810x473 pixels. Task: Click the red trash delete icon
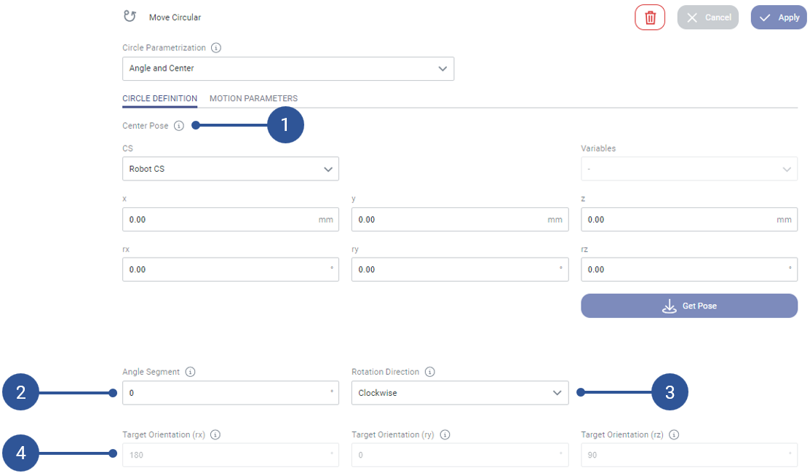pos(649,17)
